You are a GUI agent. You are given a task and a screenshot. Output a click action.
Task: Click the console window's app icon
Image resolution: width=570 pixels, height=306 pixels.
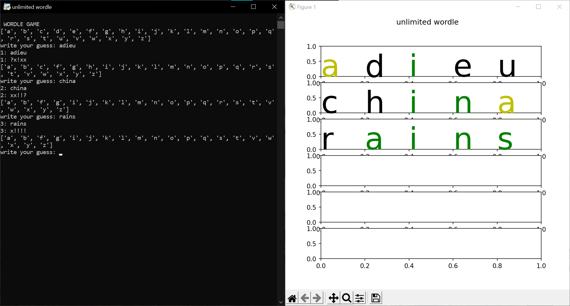[7, 7]
